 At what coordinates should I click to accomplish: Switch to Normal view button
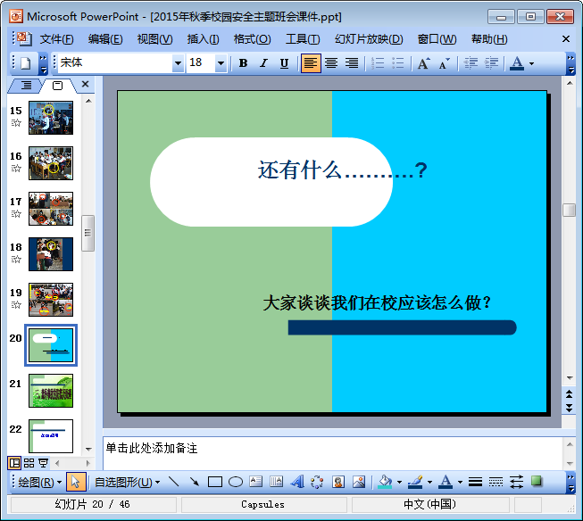(14, 463)
